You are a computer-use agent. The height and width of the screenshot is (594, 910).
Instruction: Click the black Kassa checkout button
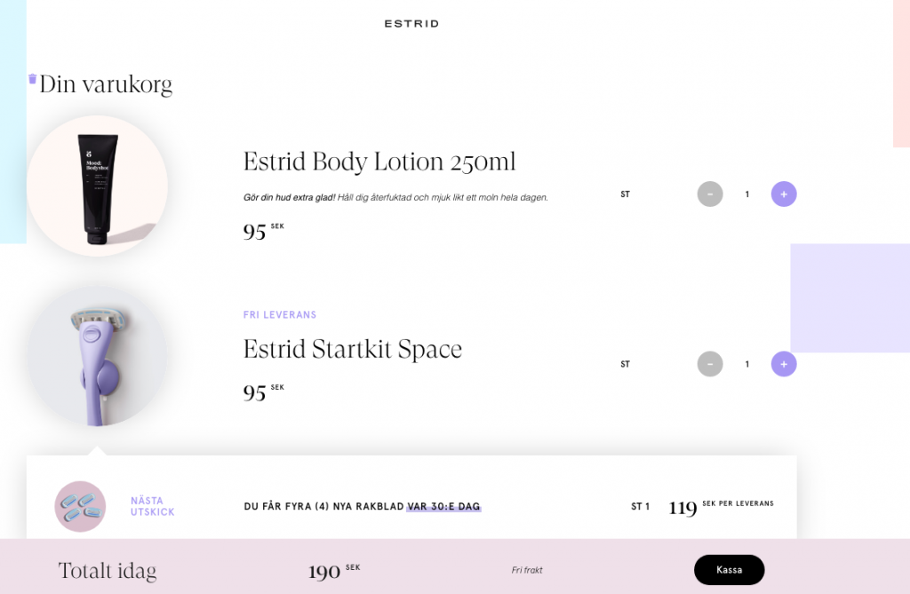(729, 570)
